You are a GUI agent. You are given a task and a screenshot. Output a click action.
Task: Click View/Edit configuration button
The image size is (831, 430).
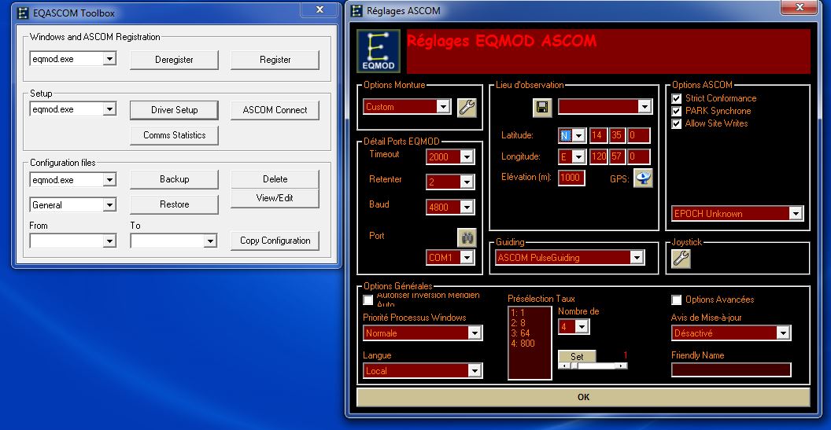(x=275, y=199)
